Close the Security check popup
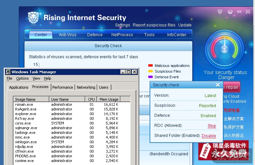Image resolution: width=255 pixels, height=165 pixels. [218, 85]
